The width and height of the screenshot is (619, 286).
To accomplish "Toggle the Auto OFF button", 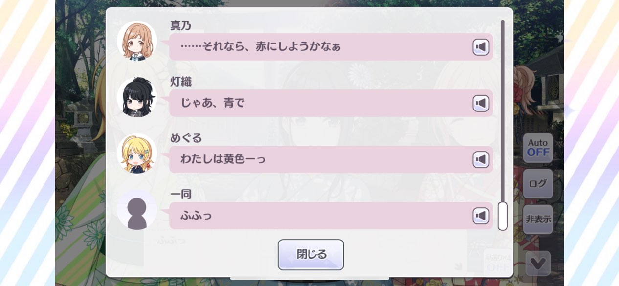I will tap(538, 148).
